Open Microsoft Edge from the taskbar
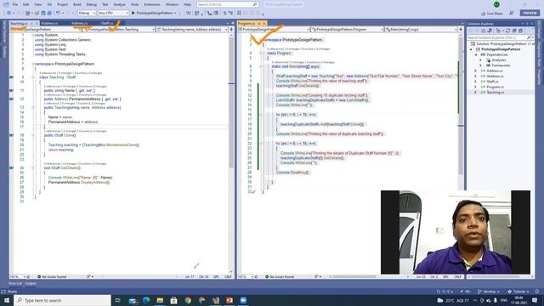This screenshot has height=306, width=544. coord(146,300)
